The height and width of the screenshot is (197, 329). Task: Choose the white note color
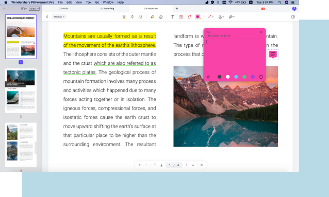pos(227,77)
